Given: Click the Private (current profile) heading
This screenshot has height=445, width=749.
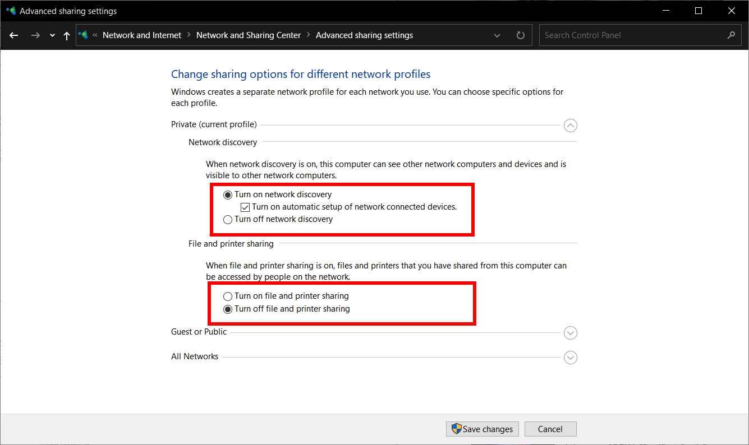Looking at the screenshot, I should (x=214, y=124).
